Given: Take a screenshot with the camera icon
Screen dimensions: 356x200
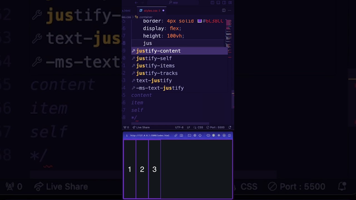Looking at the screenshot, I should [x=181, y=136].
